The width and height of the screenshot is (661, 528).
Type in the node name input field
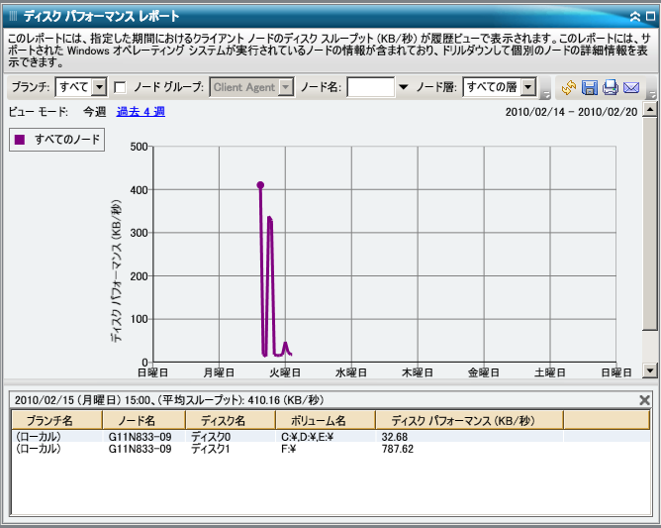370,87
